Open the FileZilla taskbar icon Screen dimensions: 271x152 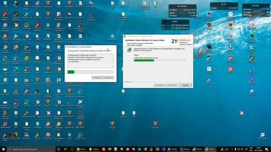(x=104, y=149)
